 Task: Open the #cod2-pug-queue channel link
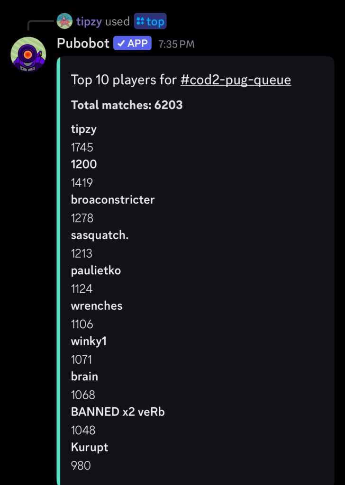(x=236, y=80)
